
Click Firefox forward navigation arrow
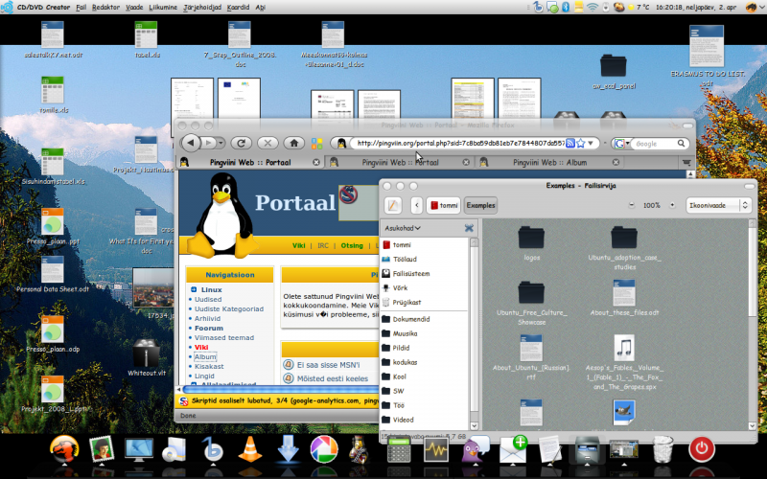(x=208, y=143)
